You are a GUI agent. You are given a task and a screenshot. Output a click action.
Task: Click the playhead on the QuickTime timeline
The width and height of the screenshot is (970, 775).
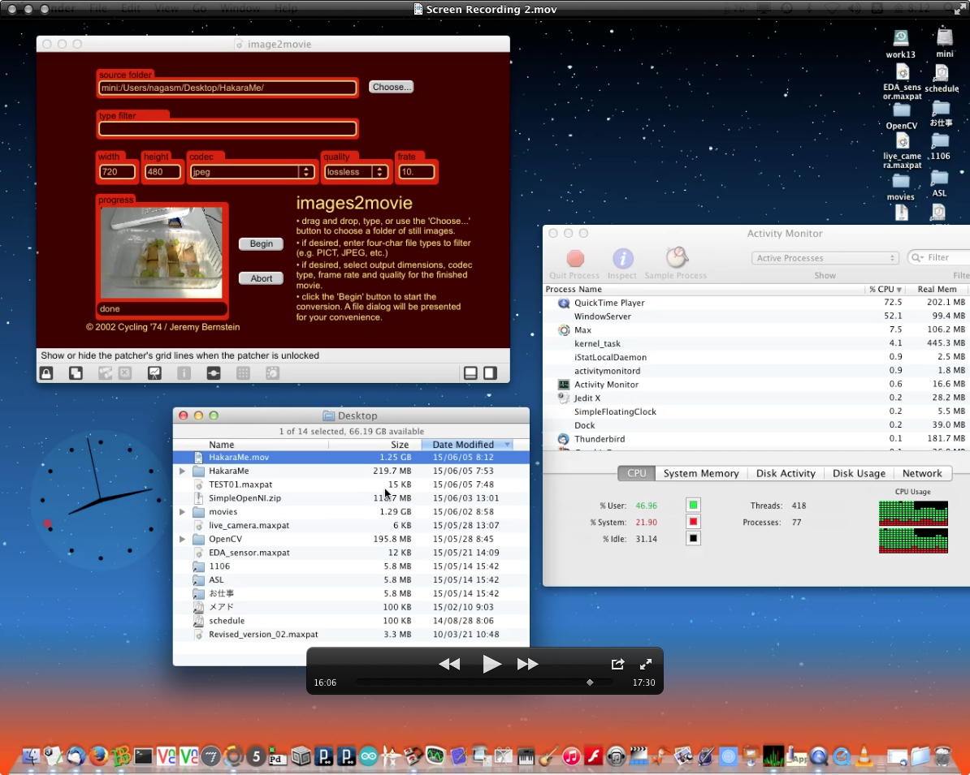tap(590, 682)
